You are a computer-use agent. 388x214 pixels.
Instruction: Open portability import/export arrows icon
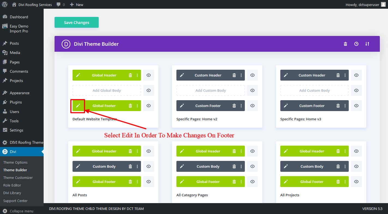pyautogui.click(x=367, y=44)
